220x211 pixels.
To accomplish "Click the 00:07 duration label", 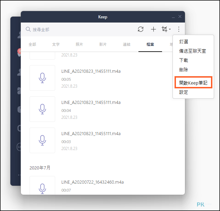I will coord(66,190).
